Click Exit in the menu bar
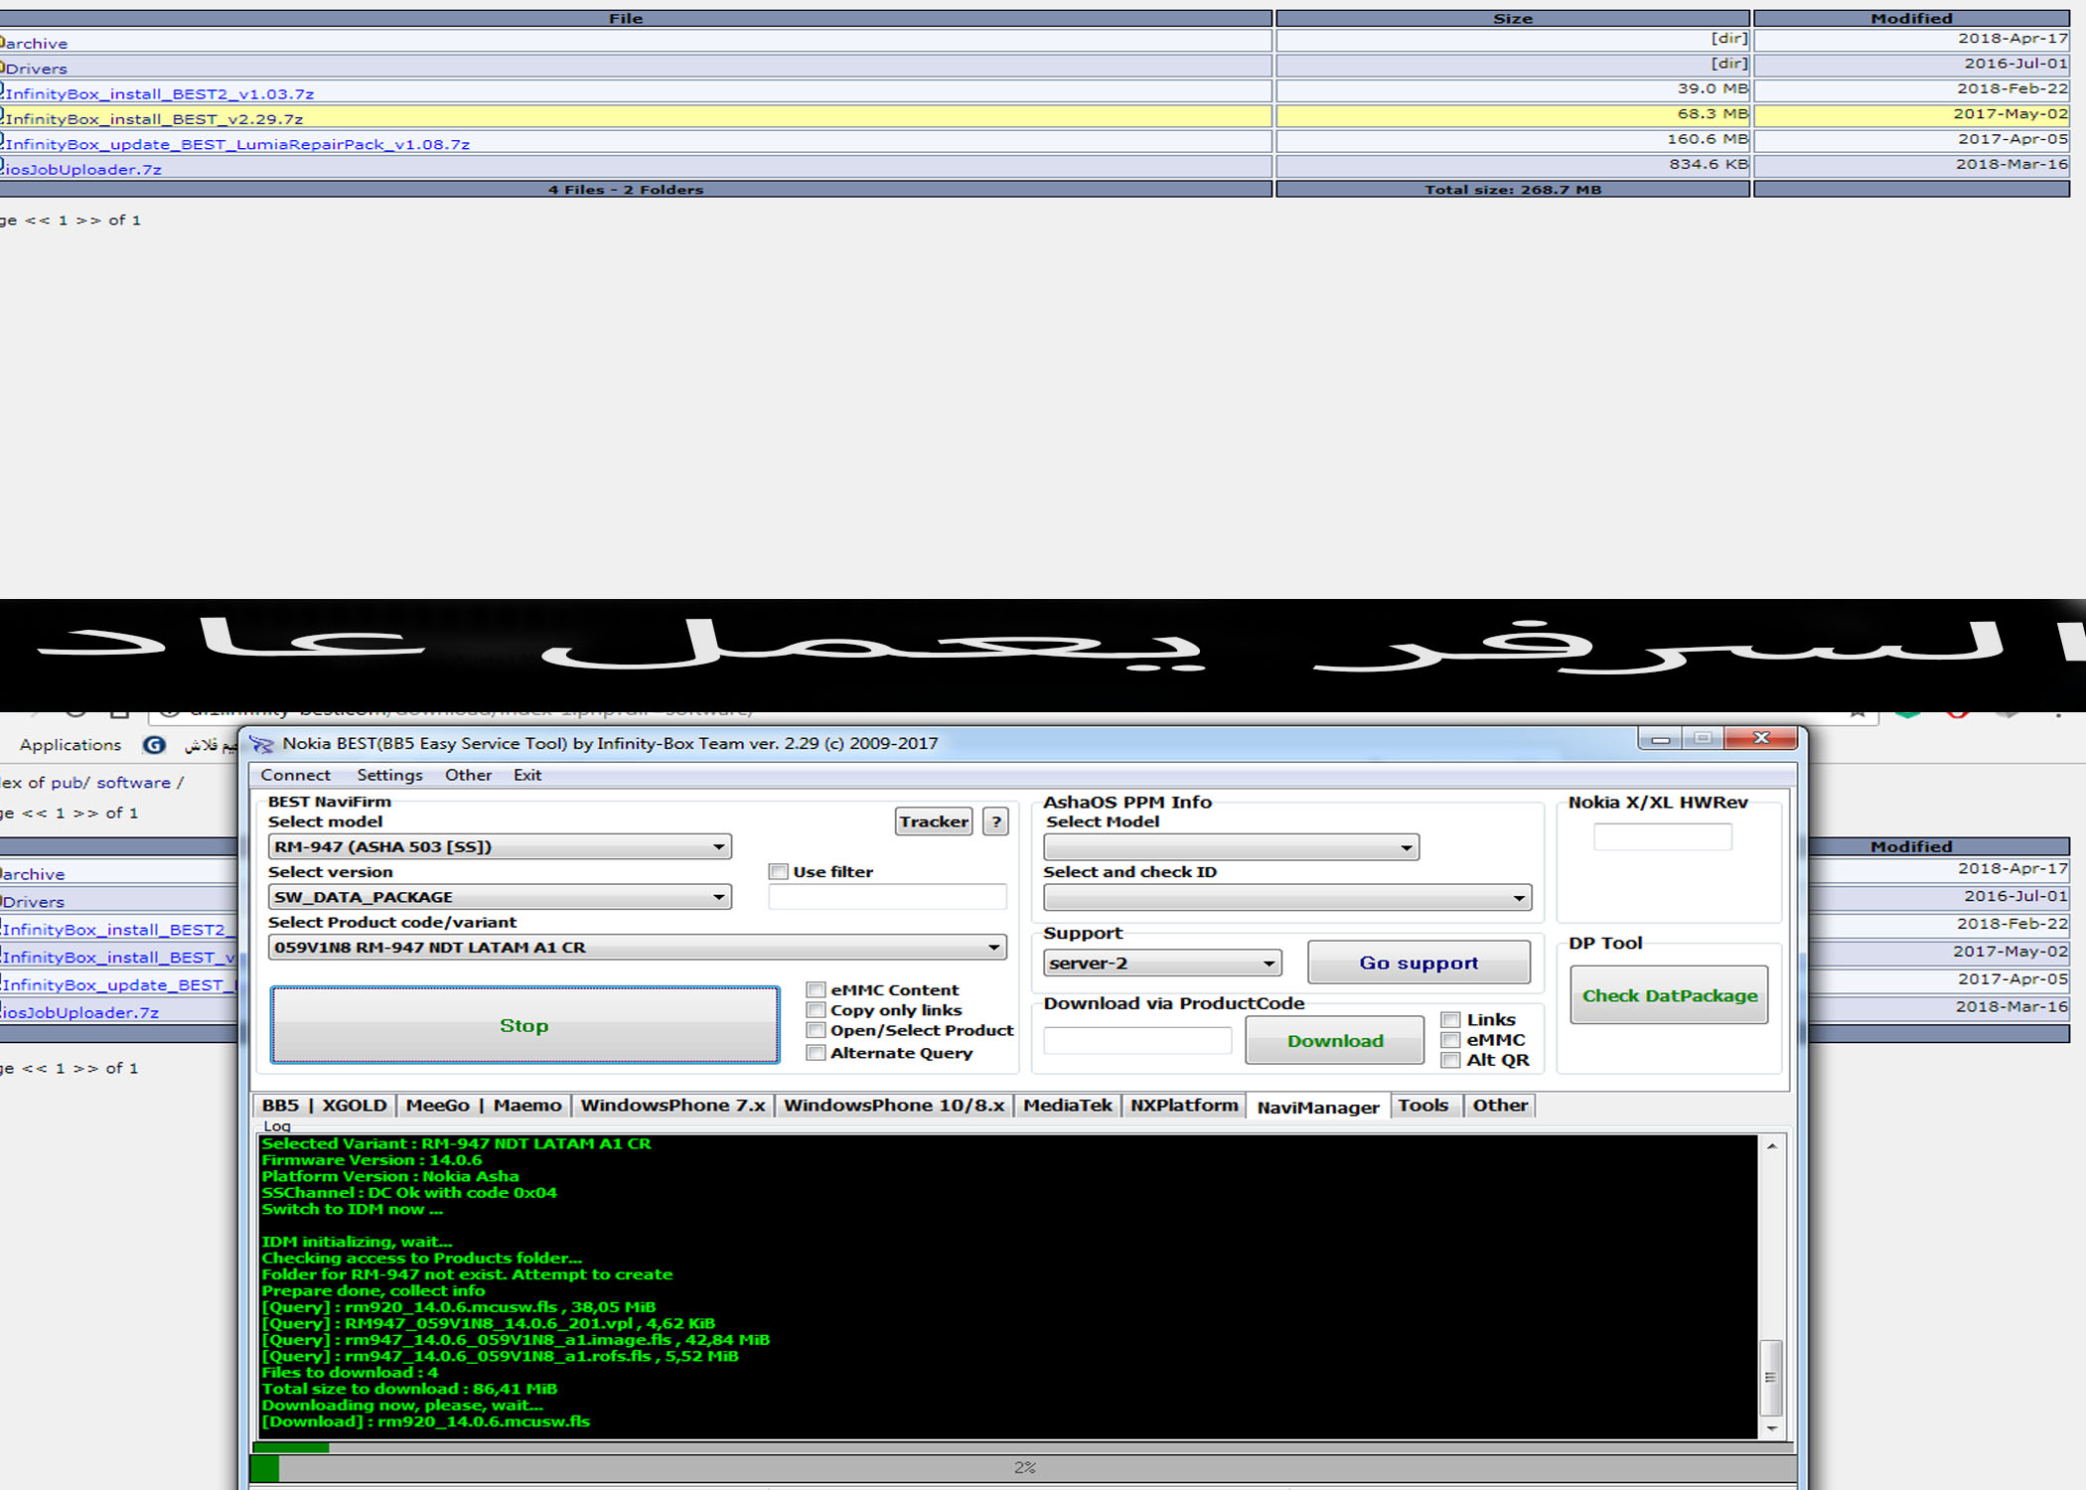Screen dimensions: 2086x1490 [x=527, y=776]
